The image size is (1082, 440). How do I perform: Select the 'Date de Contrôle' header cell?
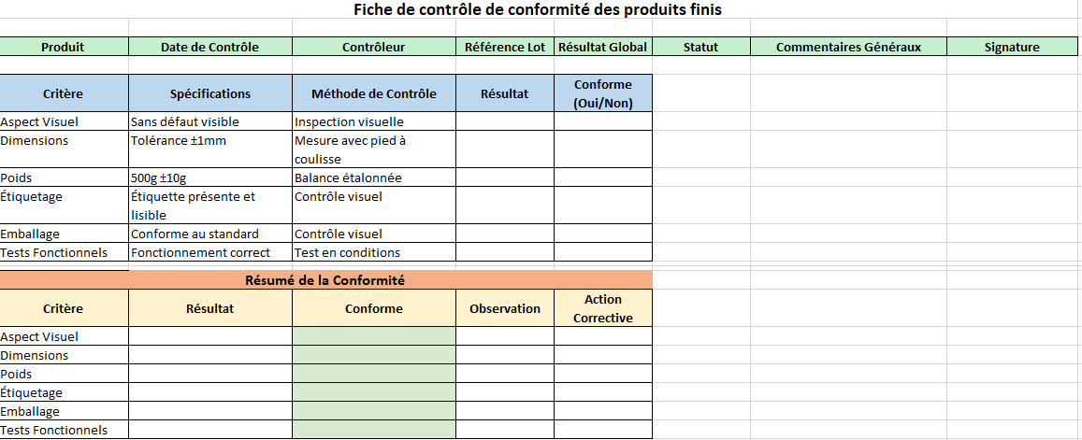[209, 47]
